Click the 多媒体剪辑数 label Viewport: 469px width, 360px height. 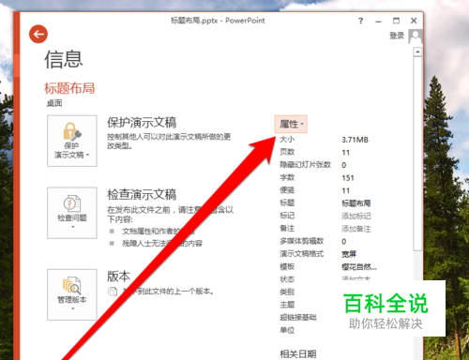[x=301, y=241]
